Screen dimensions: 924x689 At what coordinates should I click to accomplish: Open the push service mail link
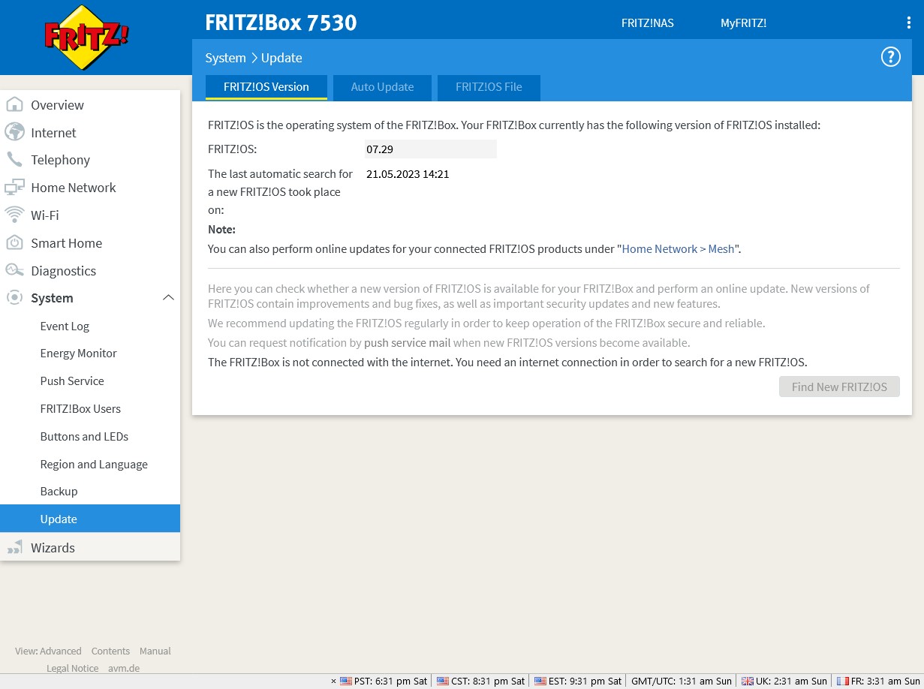tap(407, 343)
